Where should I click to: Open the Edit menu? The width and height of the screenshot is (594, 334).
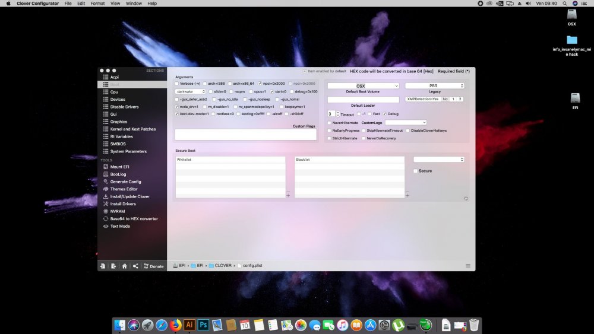[x=81, y=4]
